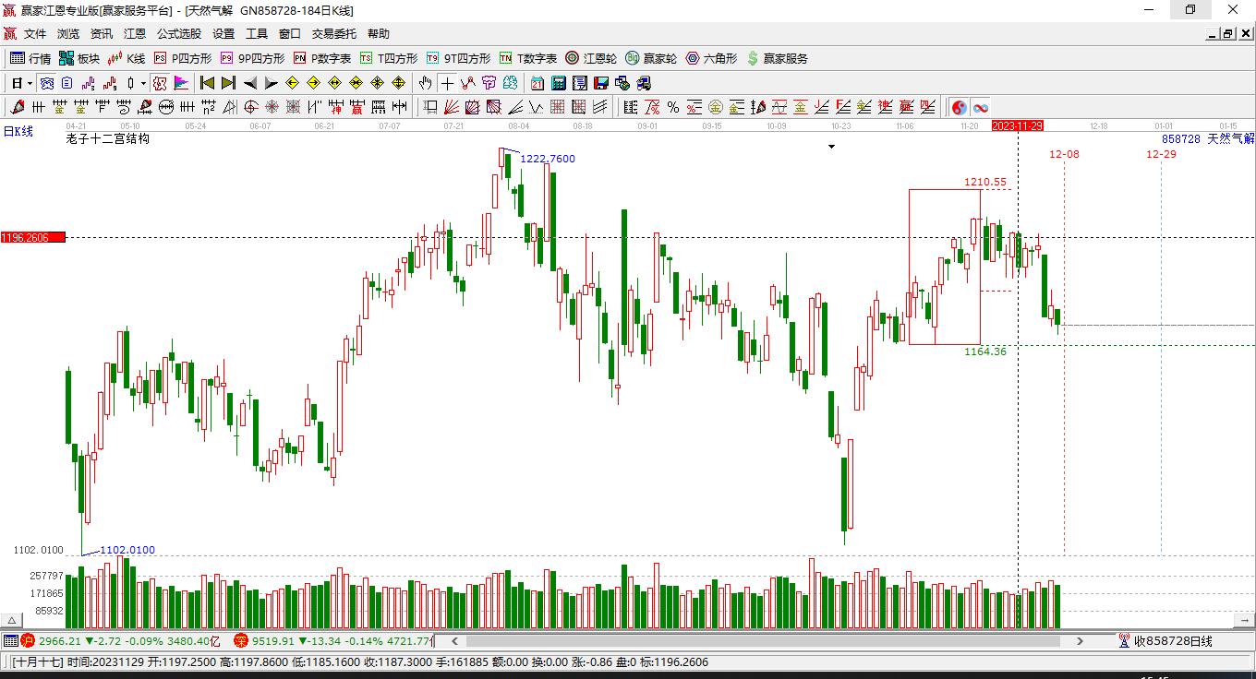Open the calculator icon
Viewport: 1256px width, 679px height.
click(x=558, y=83)
